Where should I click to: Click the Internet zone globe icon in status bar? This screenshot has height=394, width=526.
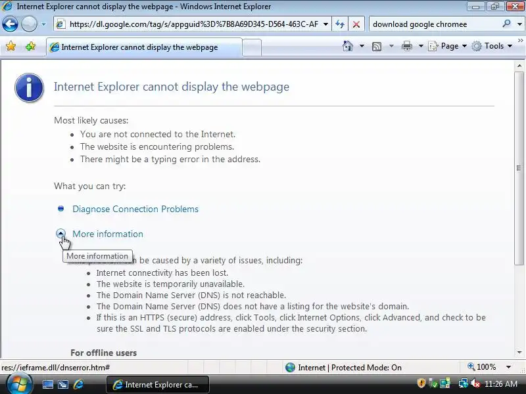pyautogui.click(x=290, y=368)
